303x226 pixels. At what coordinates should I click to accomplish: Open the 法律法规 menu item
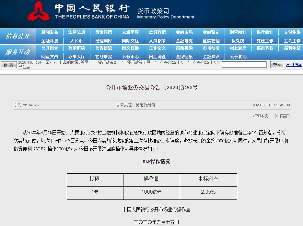point(76,32)
